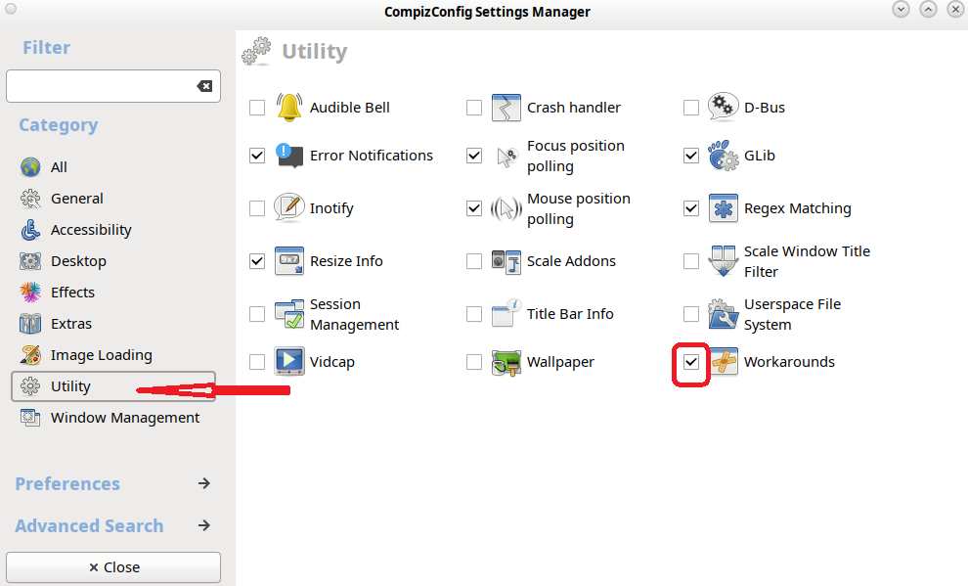Image resolution: width=968 pixels, height=586 pixels.
Task: Open the Scale Addons plugin icon
Action: (506, 261)
